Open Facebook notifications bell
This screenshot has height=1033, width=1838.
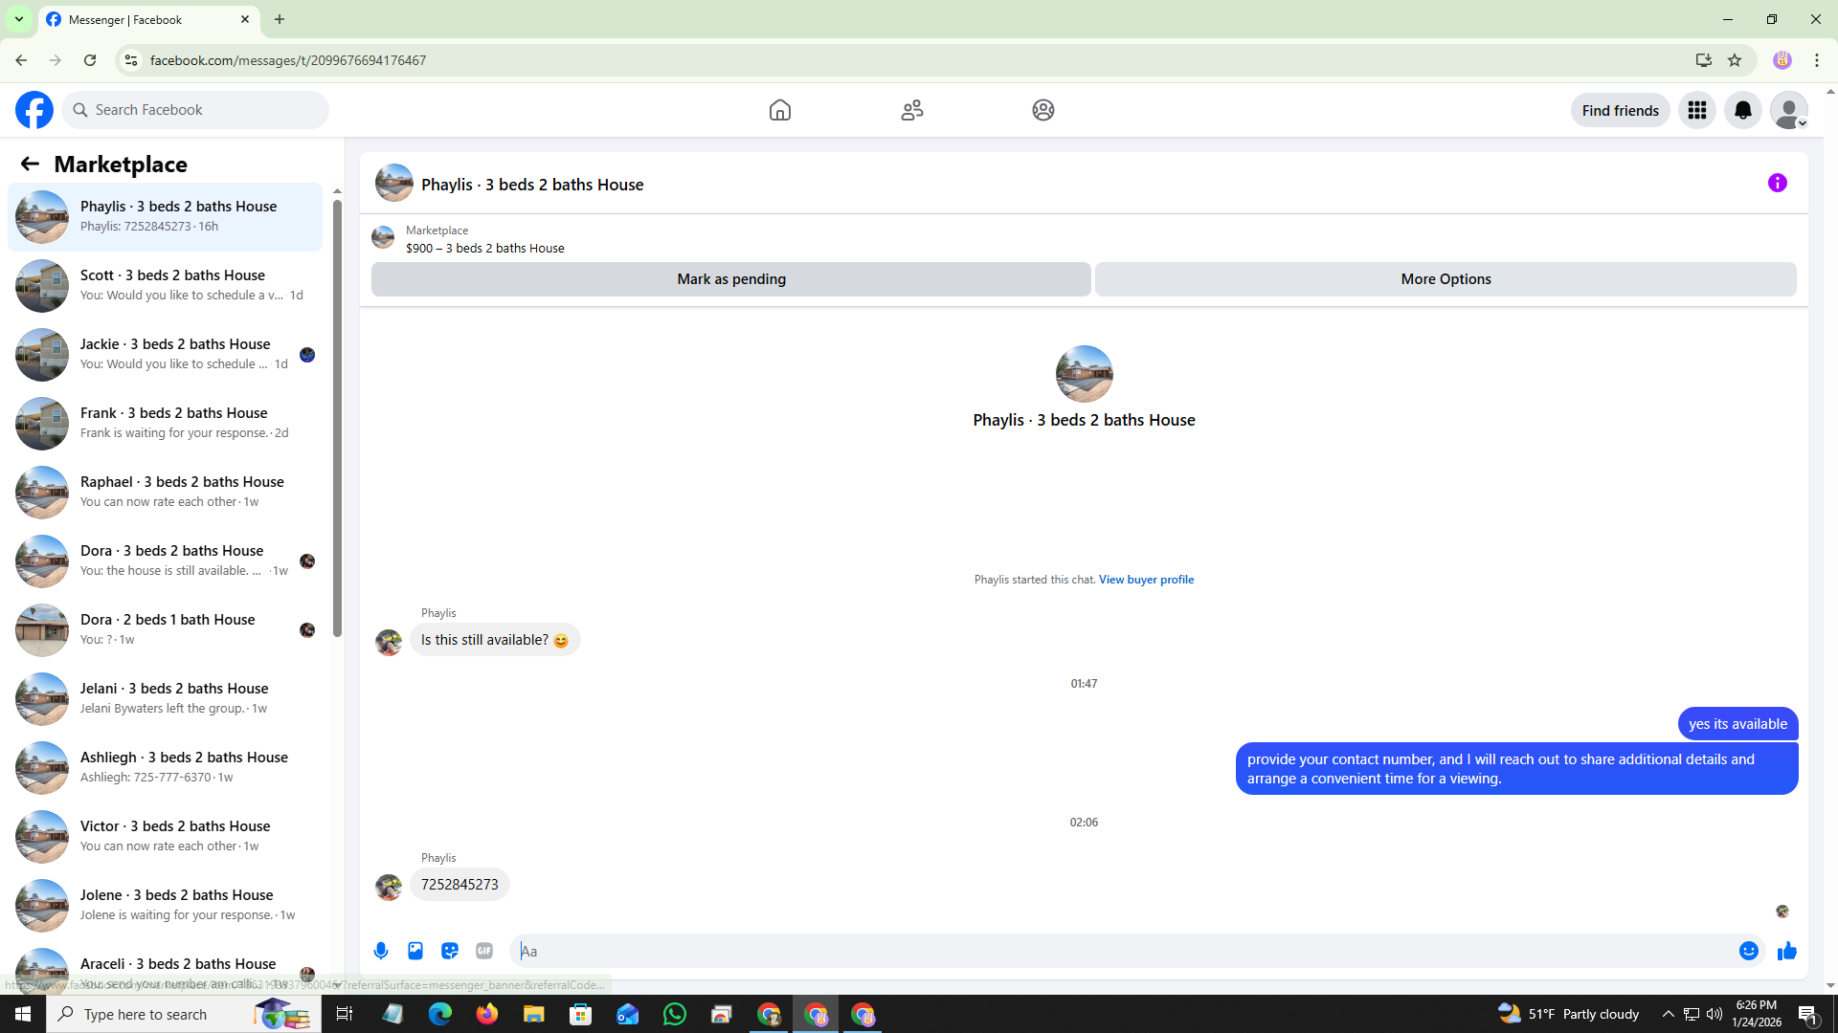[x=1742, y=110]
